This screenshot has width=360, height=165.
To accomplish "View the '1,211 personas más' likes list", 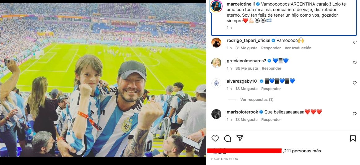I will pyautogui.click(x=301, y=151).
